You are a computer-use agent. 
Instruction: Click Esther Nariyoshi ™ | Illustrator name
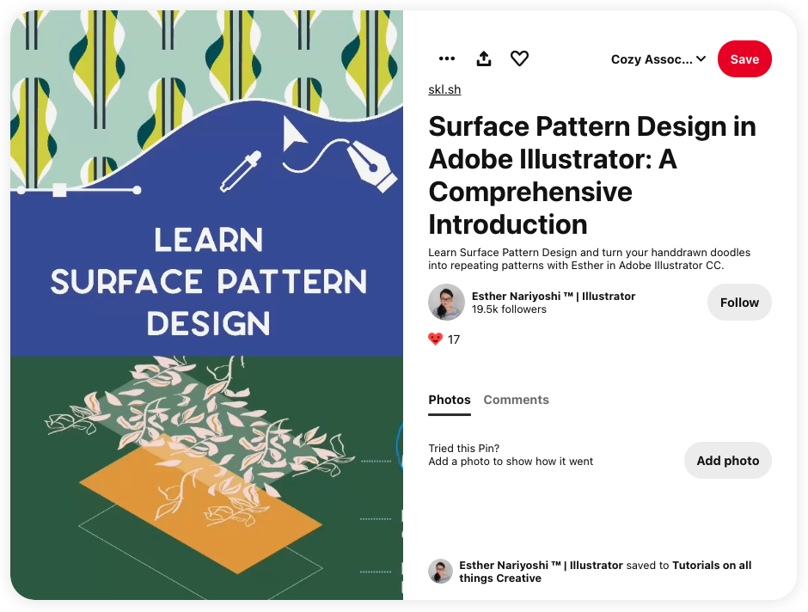point(554,297)
